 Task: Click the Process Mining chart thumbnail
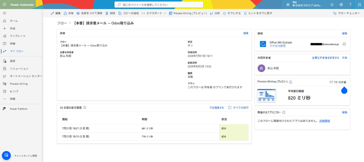pyautogui.click(x=266, y=96)
